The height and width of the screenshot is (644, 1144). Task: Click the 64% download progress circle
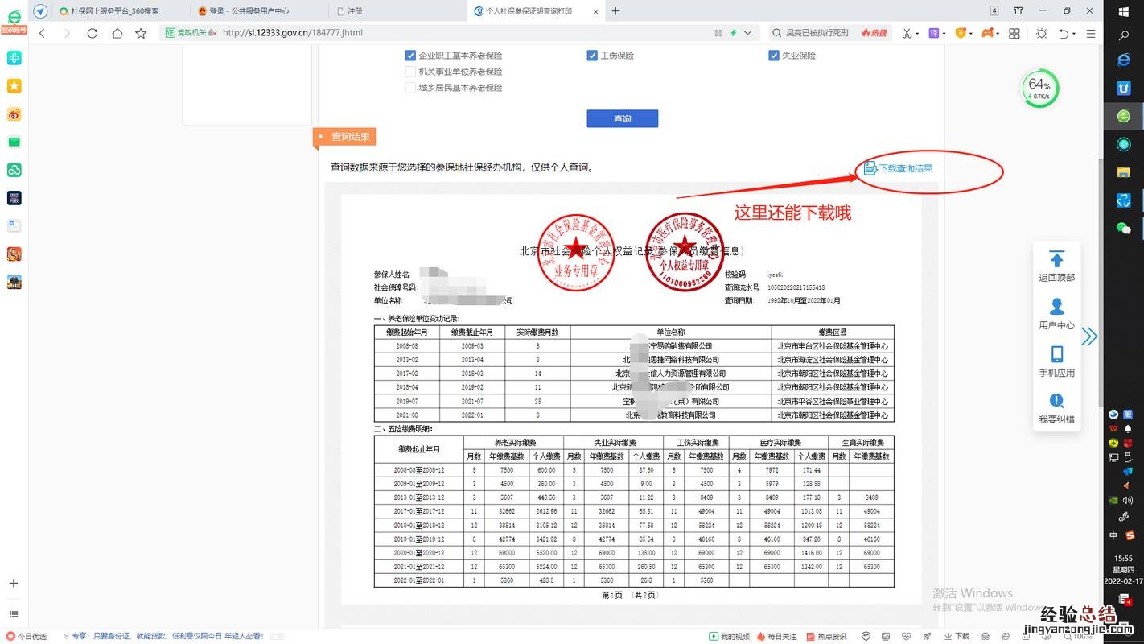(x=1039, y=88)
